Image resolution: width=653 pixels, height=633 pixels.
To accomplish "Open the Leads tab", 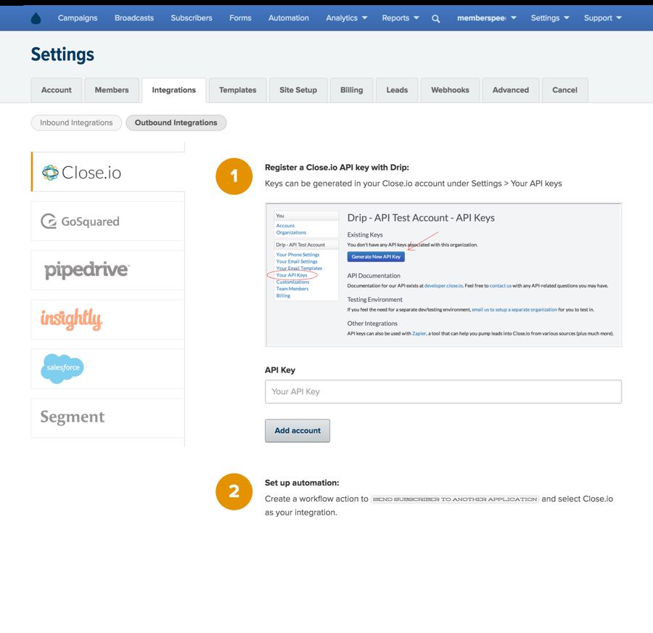I will click(397, 90).
